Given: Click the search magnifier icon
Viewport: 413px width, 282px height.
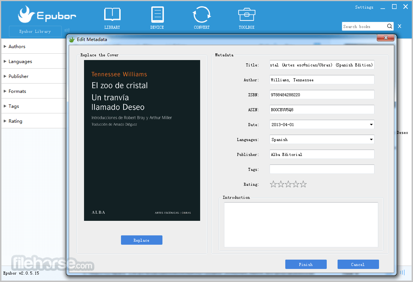Looking at the screenshot, I should [x=389, y=26].
